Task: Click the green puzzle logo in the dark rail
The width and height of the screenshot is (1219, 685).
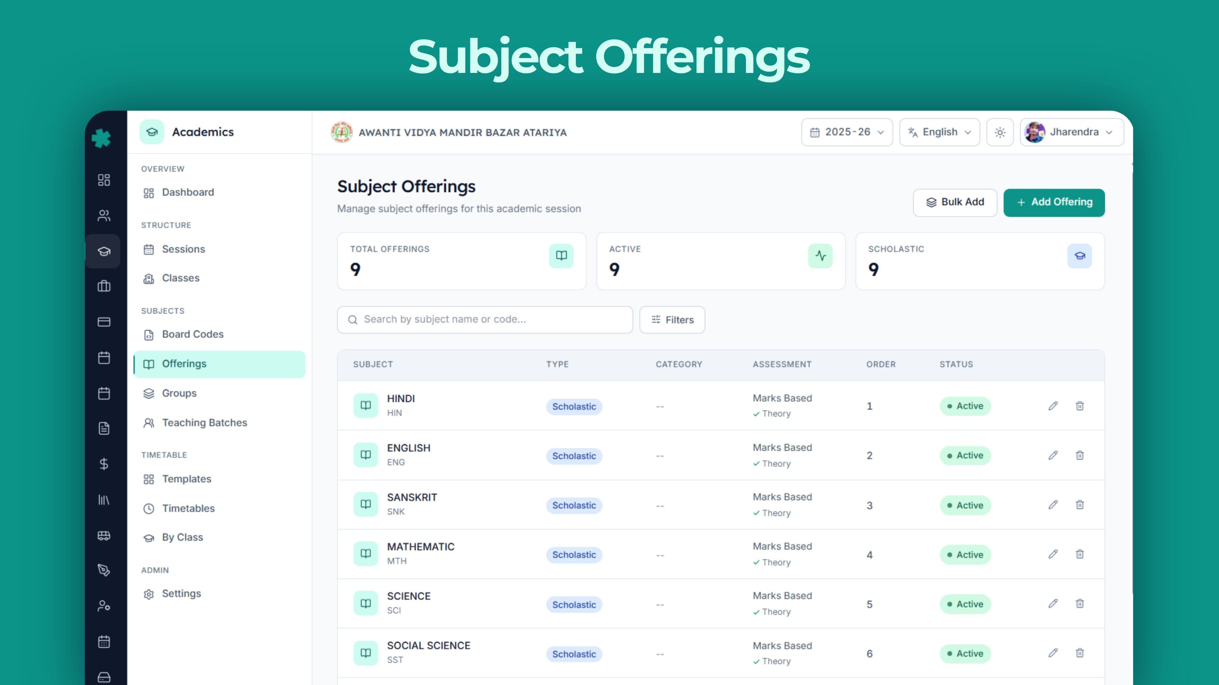Action: point(101,139)
